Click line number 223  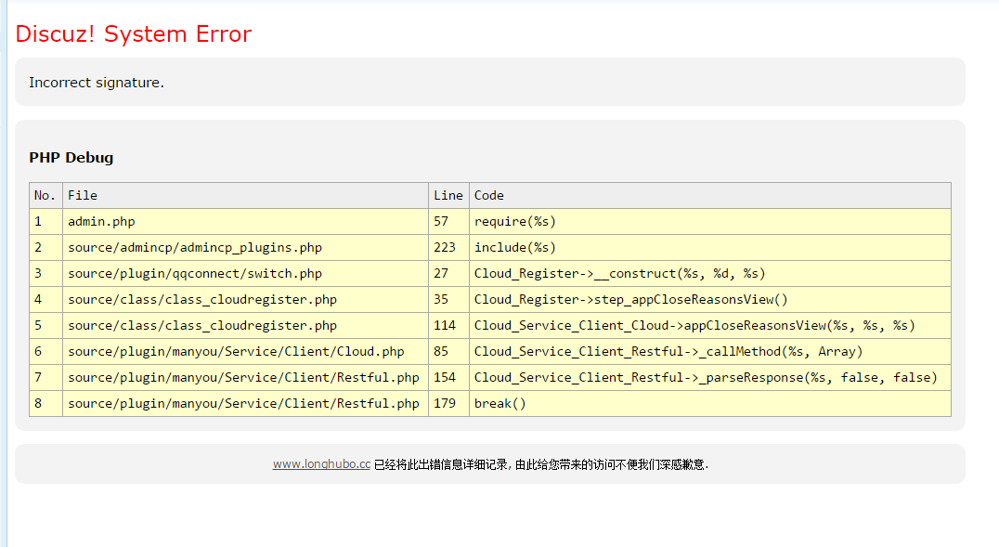pyautogui.click(x=448, y=247)
